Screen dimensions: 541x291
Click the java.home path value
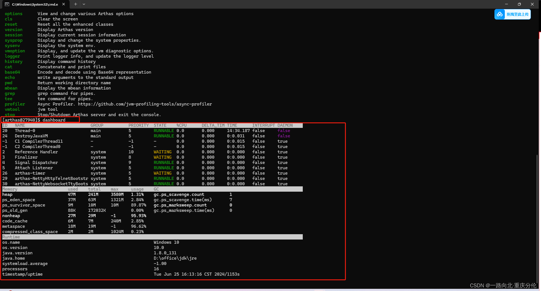[175, 258]
